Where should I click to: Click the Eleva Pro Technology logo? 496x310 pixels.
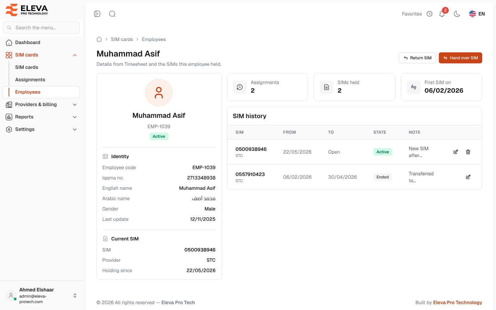27,10
